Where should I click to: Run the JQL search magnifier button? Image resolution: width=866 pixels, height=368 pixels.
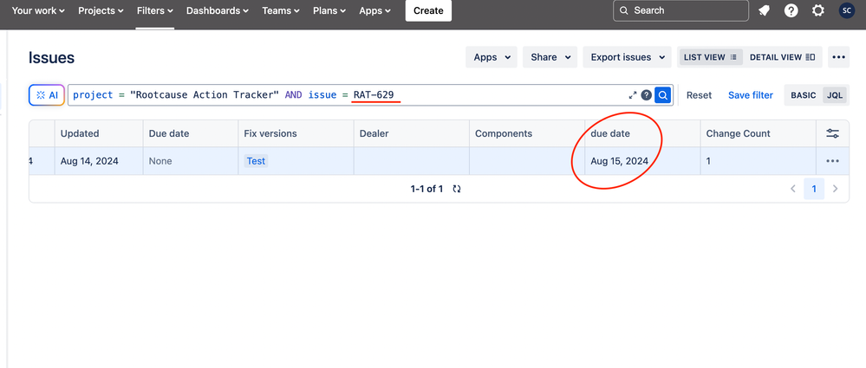[663, 95]
